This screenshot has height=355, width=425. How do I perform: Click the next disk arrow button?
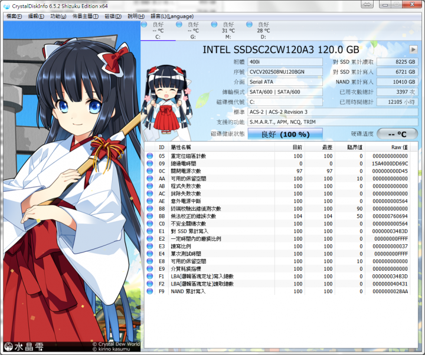pyautogui.click(x=413, y=50)
